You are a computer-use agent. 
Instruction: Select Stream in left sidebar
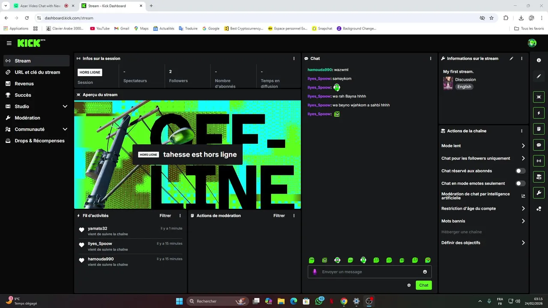pos(36,61)
